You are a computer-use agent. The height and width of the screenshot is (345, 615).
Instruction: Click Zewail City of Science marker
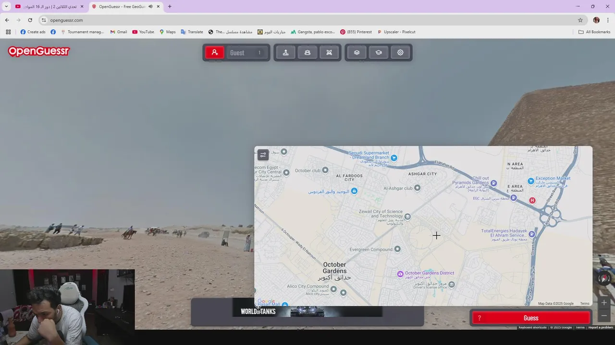click(x=407, y=217)
